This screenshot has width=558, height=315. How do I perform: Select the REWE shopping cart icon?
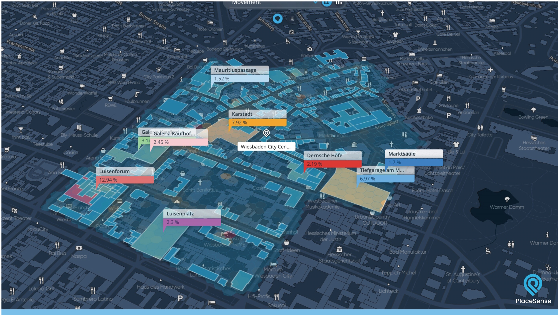pos(111,98)
